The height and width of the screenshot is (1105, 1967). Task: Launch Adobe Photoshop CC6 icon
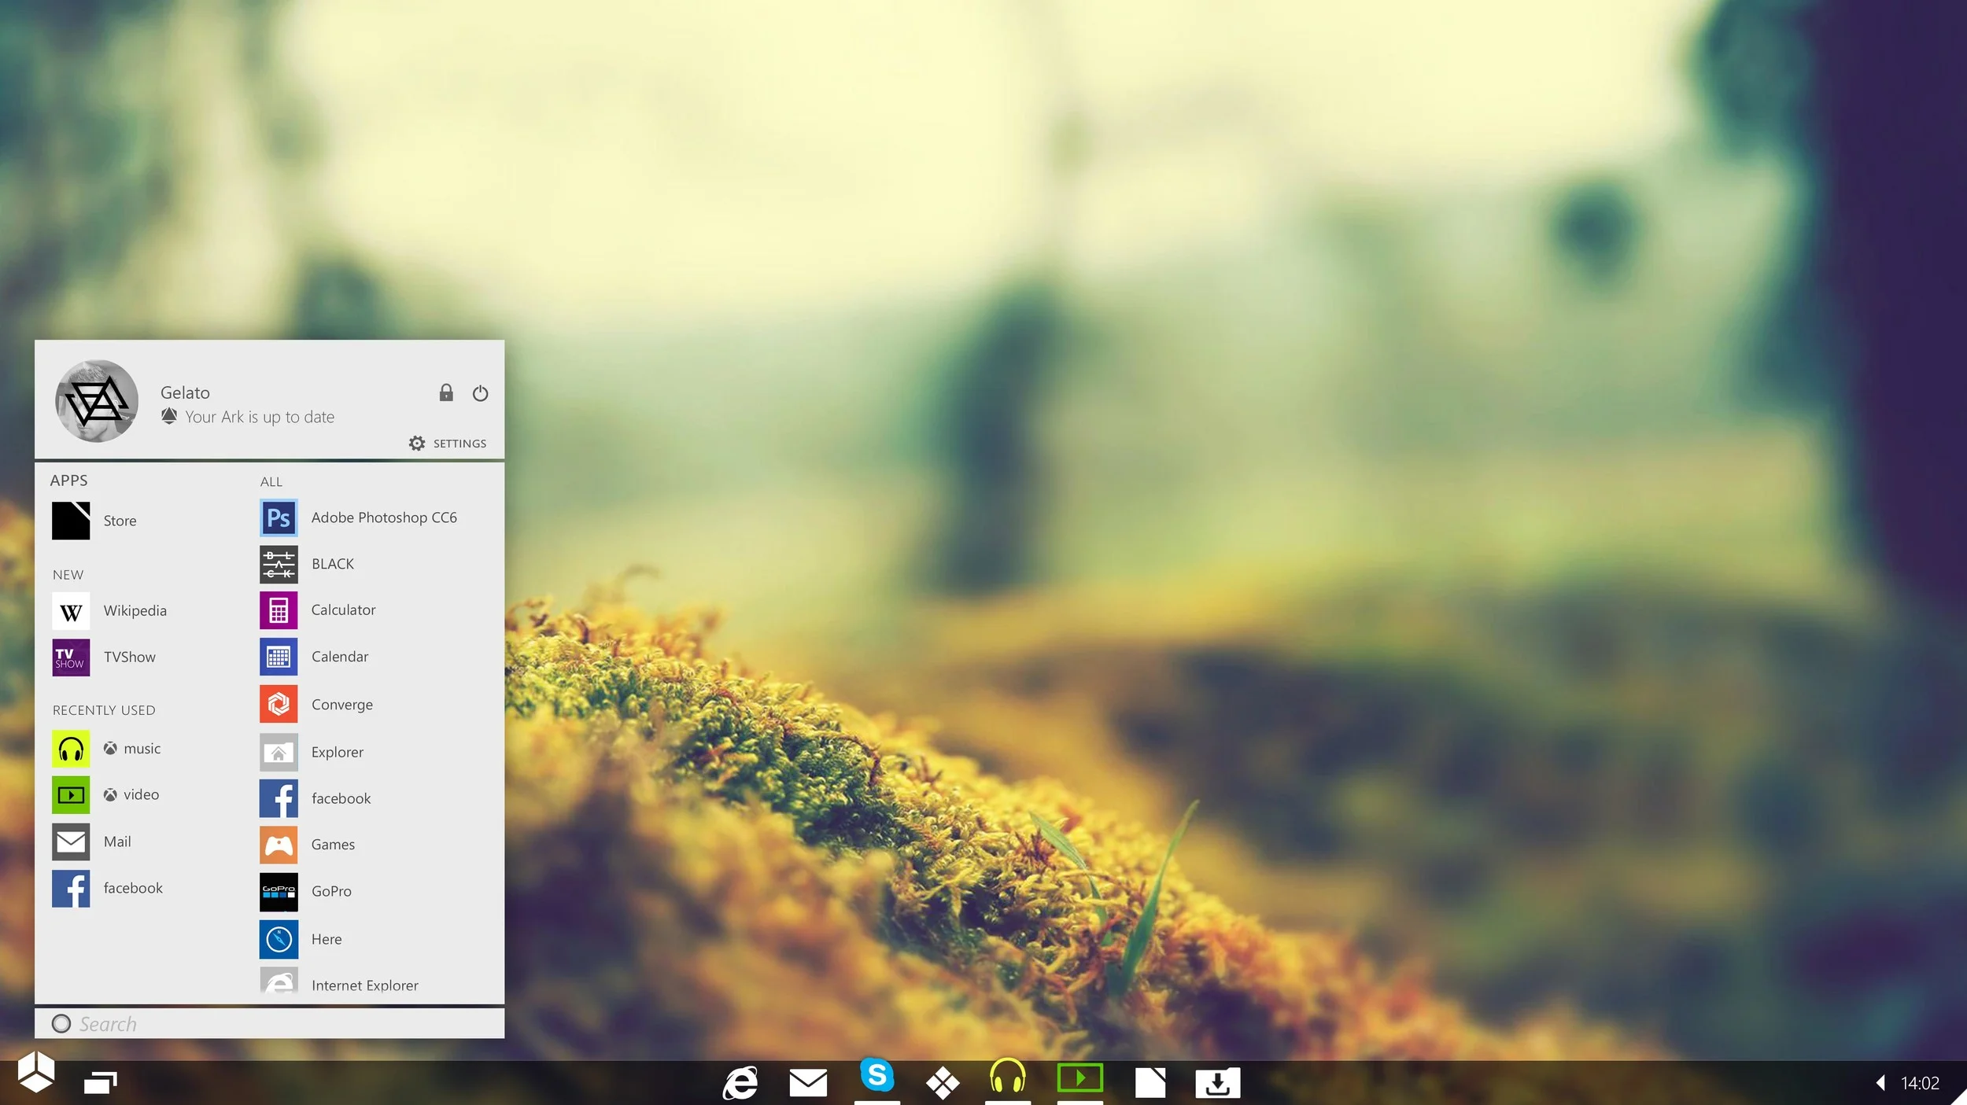(x=279, y=518)
